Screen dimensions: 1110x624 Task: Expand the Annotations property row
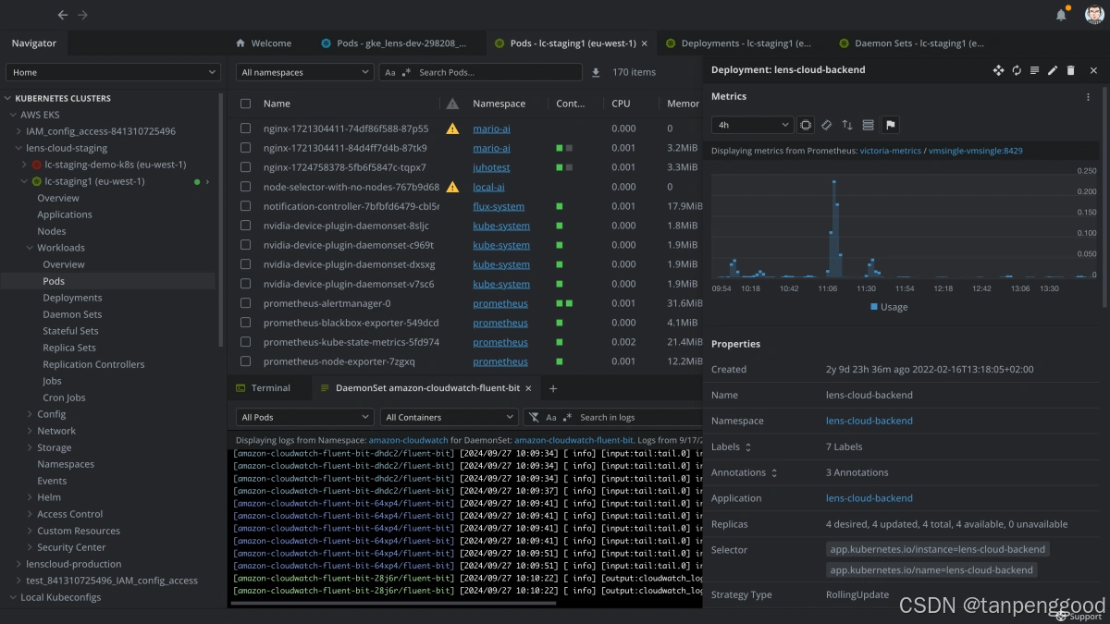click(x=774, y=473)
